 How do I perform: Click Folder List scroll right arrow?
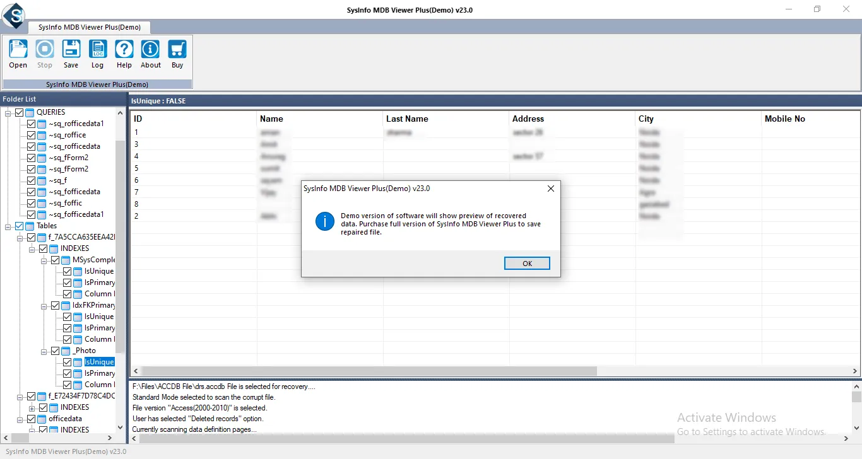111,438
